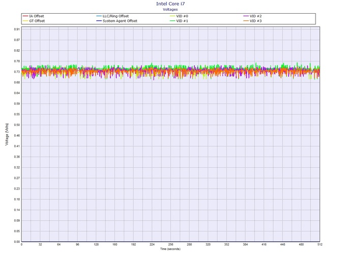
Task: Click the purple VID #2 color line
Action: click(246, 16)
